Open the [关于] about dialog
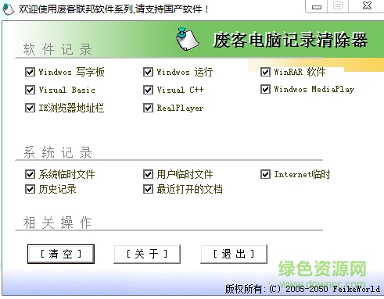The image size is (384, 299). (x=147, y=254)
